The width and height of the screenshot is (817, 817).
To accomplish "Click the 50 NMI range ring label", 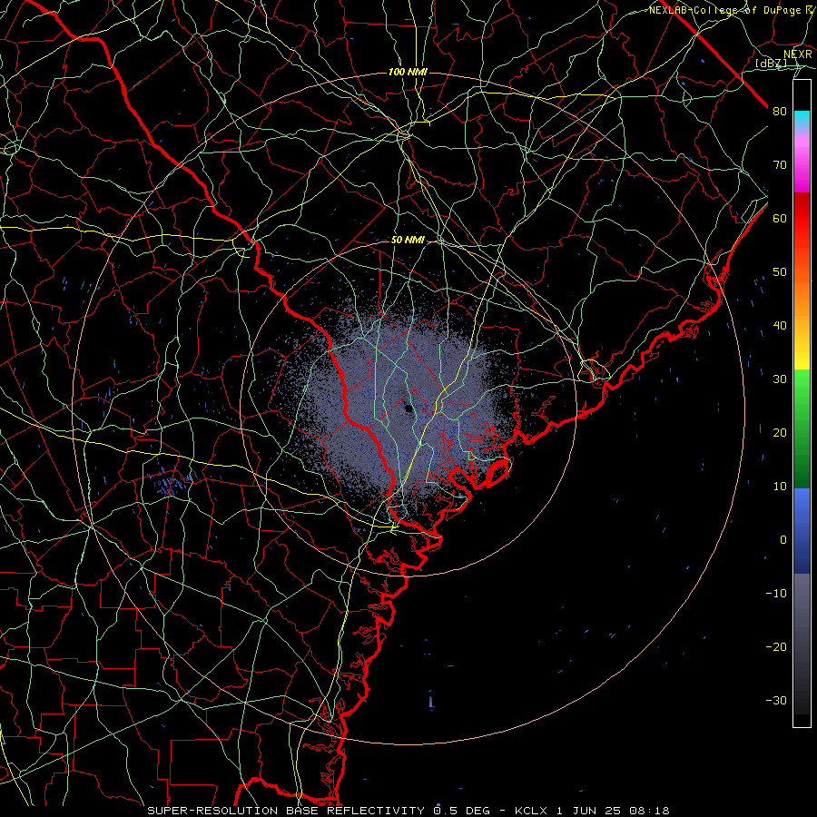I will (408, 241).
